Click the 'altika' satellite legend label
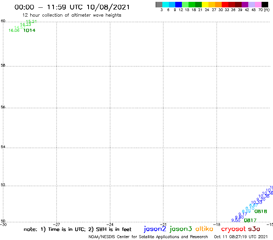The image size is (273, 240). pos(204,229)
